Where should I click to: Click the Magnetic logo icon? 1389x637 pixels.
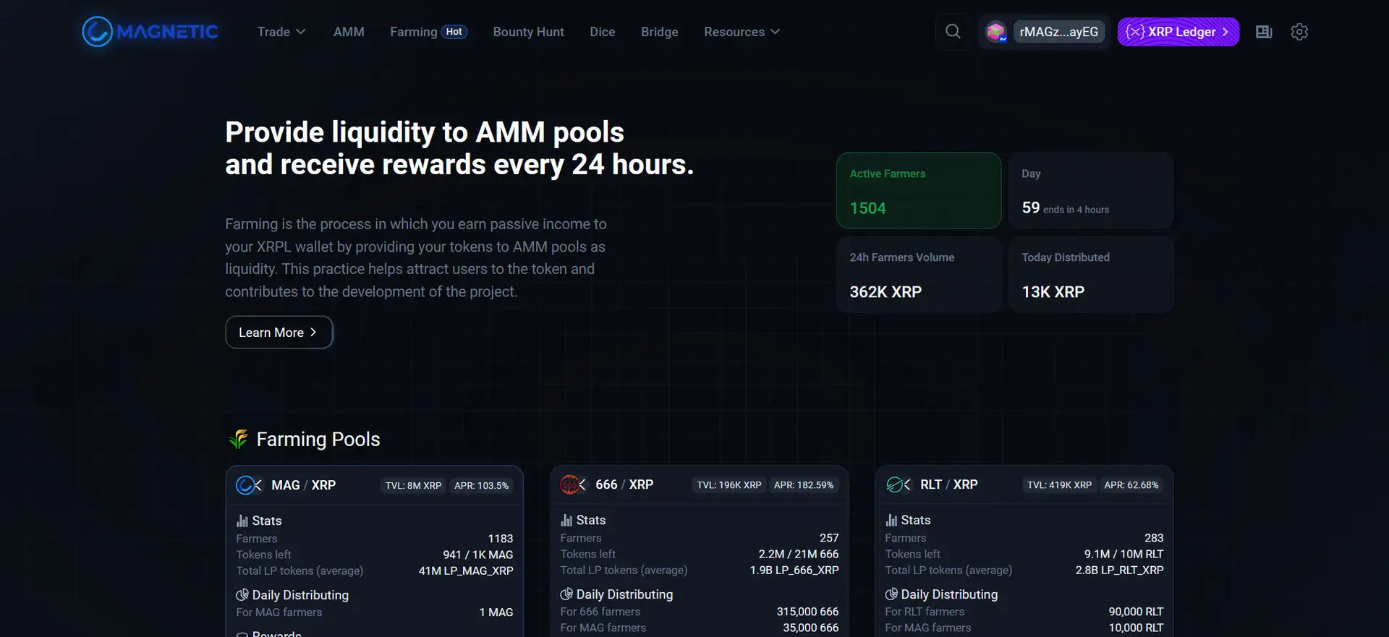(x=98, y=32)
